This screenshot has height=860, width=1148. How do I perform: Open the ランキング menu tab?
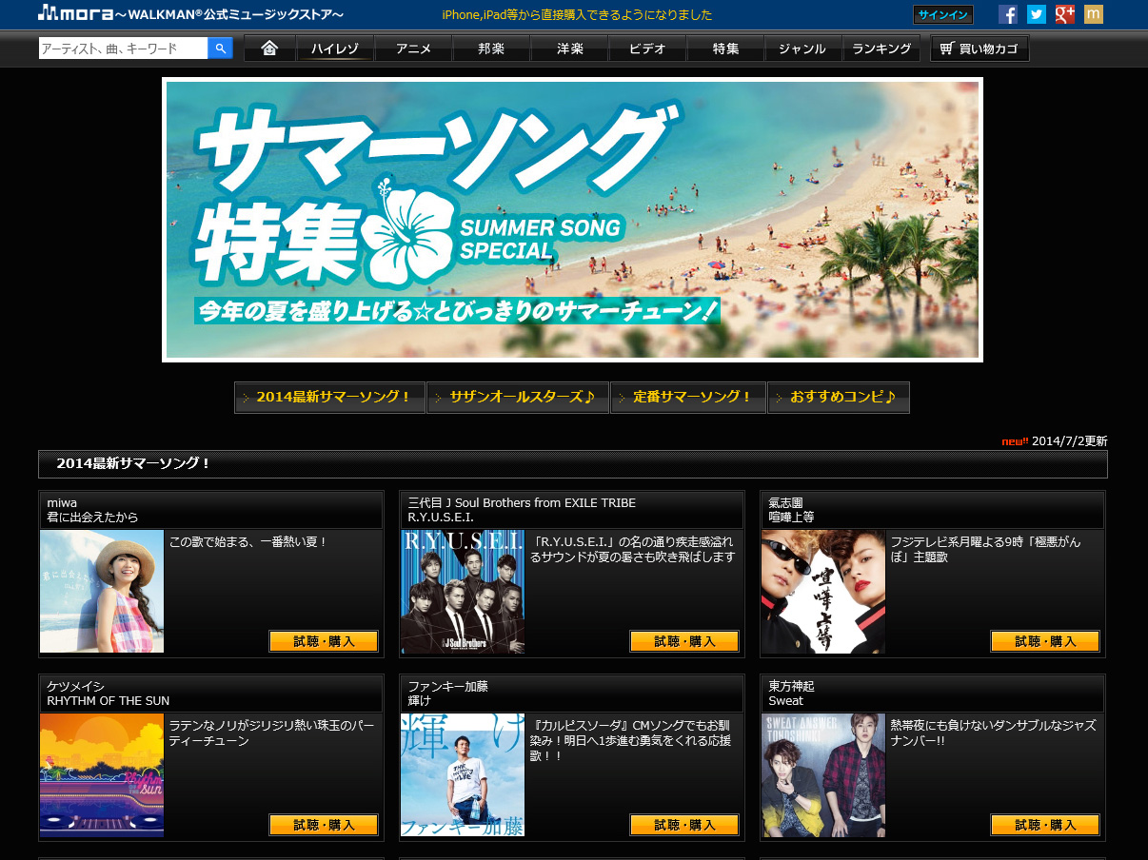[881, 49]
